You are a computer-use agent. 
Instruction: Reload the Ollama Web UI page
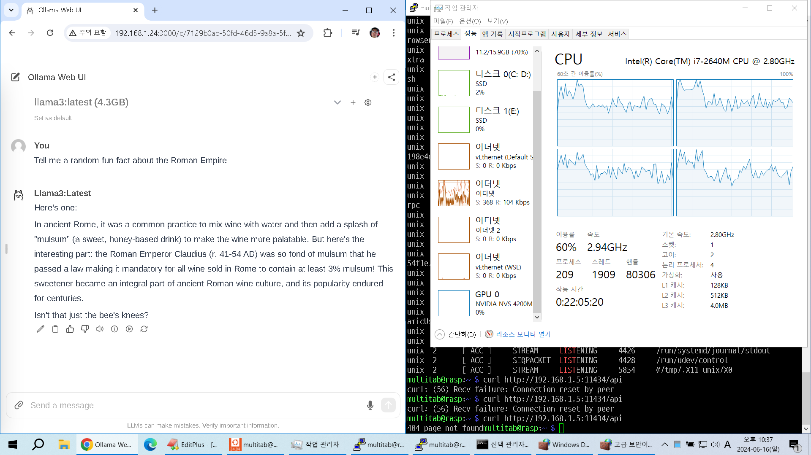click(x=50, y=33)
